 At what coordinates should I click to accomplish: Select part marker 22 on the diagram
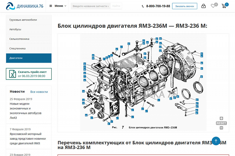(129, 44)
